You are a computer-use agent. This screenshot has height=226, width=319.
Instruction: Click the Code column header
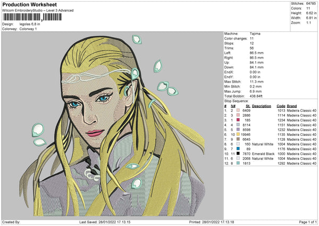point(281,106)
